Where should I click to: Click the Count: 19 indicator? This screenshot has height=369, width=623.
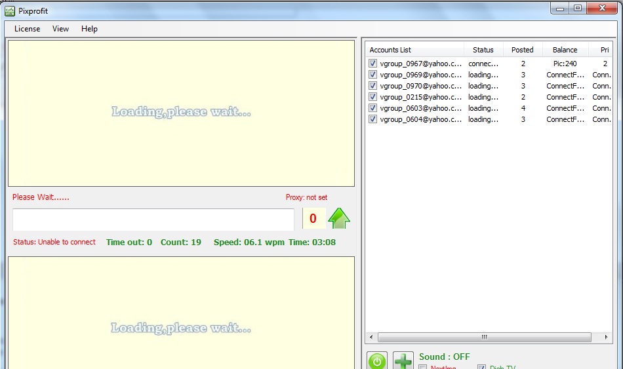(x=181, y=243)
